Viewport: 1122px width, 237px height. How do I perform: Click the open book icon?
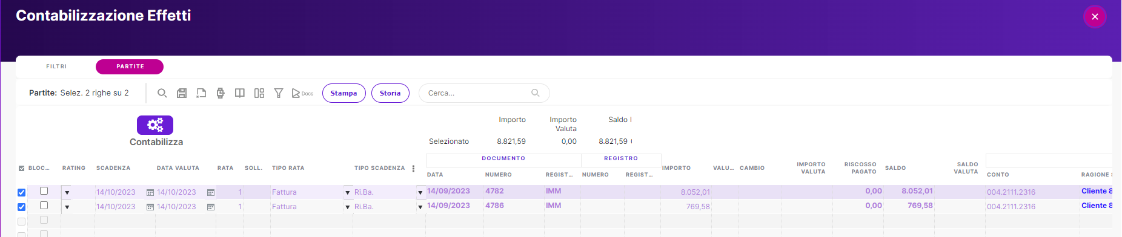pyautogui.click(x=239, y=93)
